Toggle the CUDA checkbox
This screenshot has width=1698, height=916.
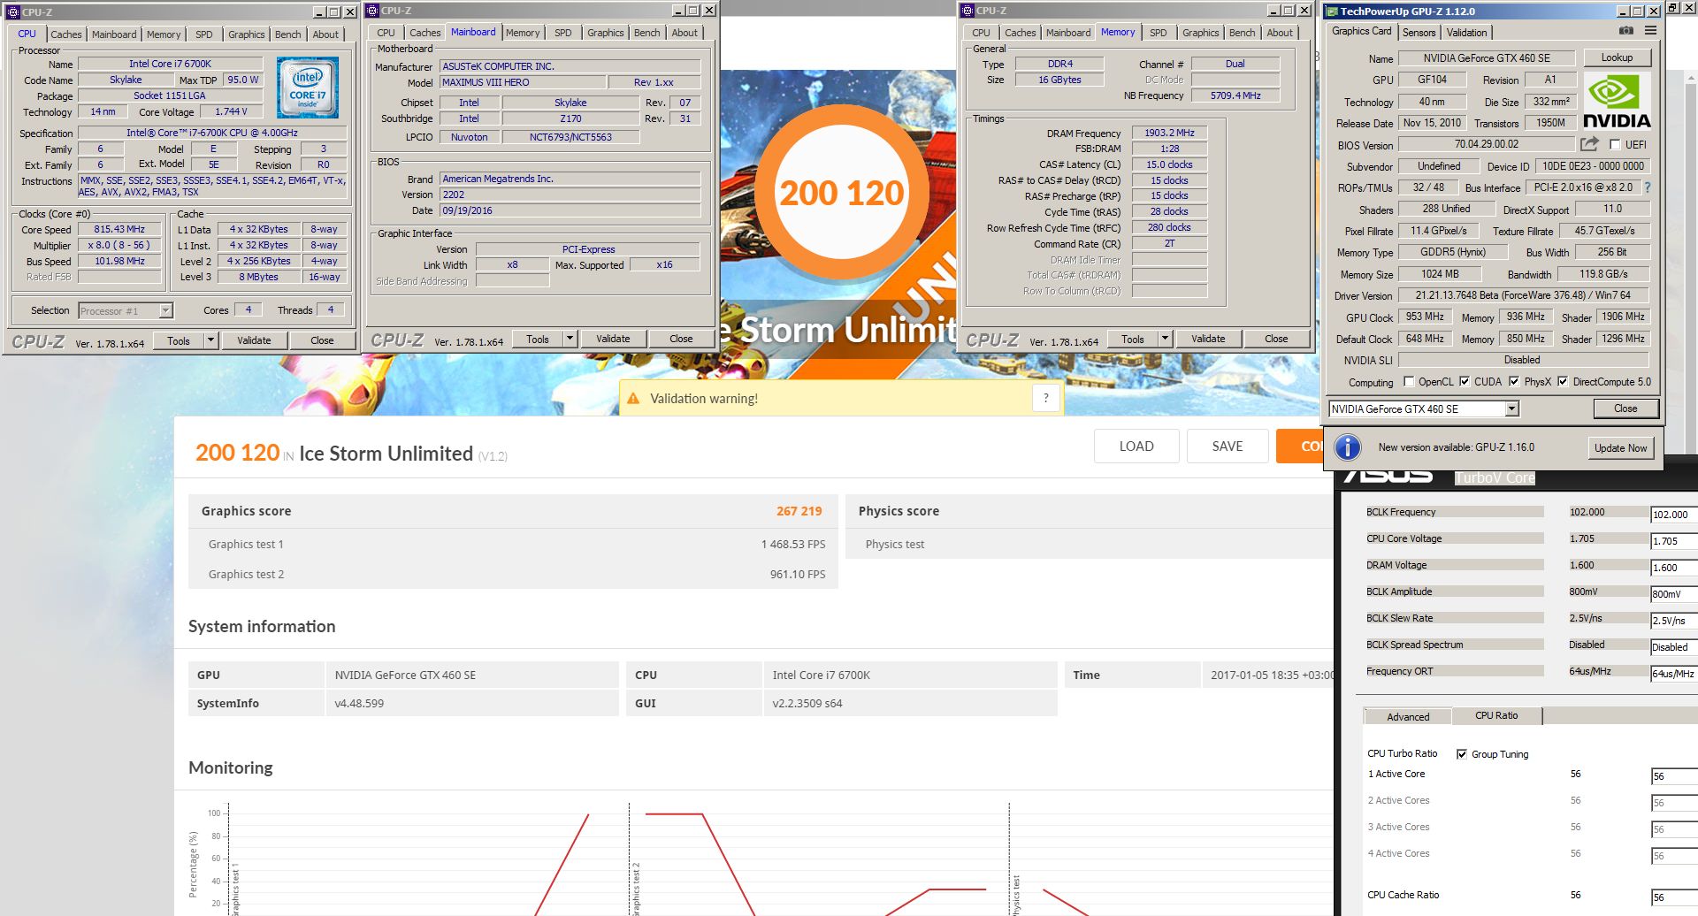tap(1465, 382)
